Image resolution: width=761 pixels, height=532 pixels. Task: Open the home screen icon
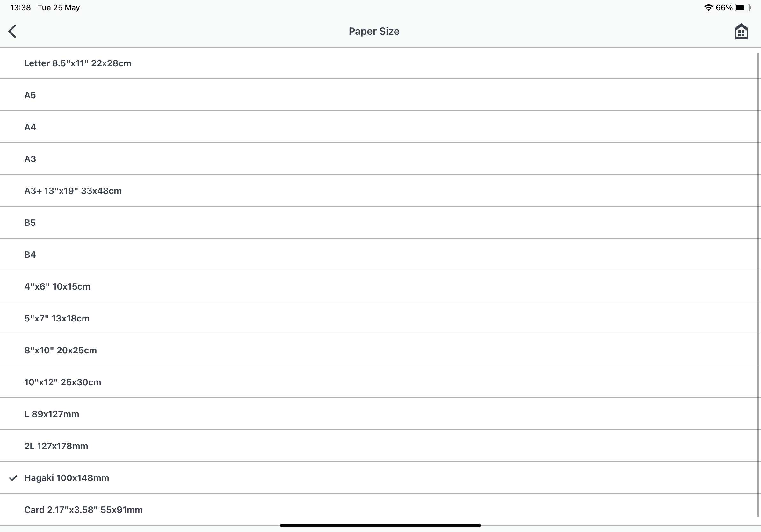tap(741, 32)
